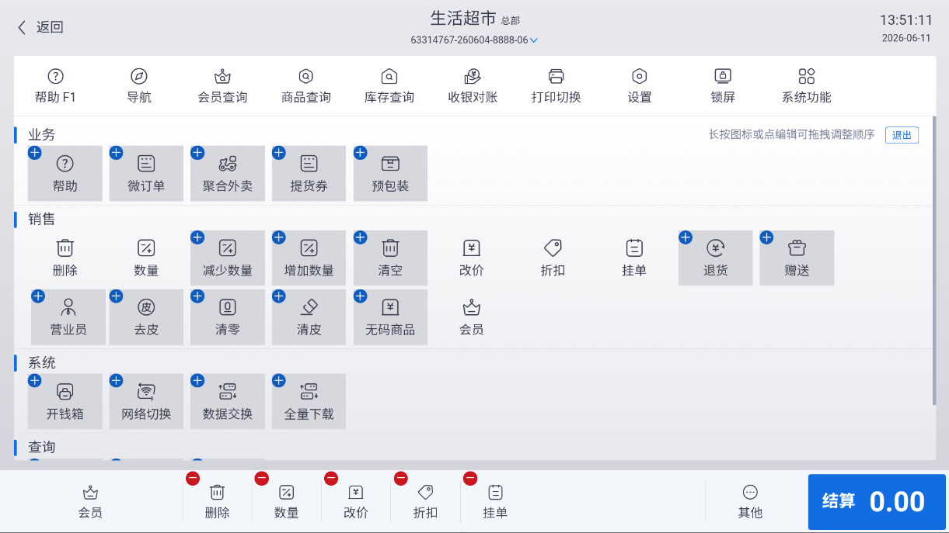Click 数量 icon in the 销售 section

(146, 258)
